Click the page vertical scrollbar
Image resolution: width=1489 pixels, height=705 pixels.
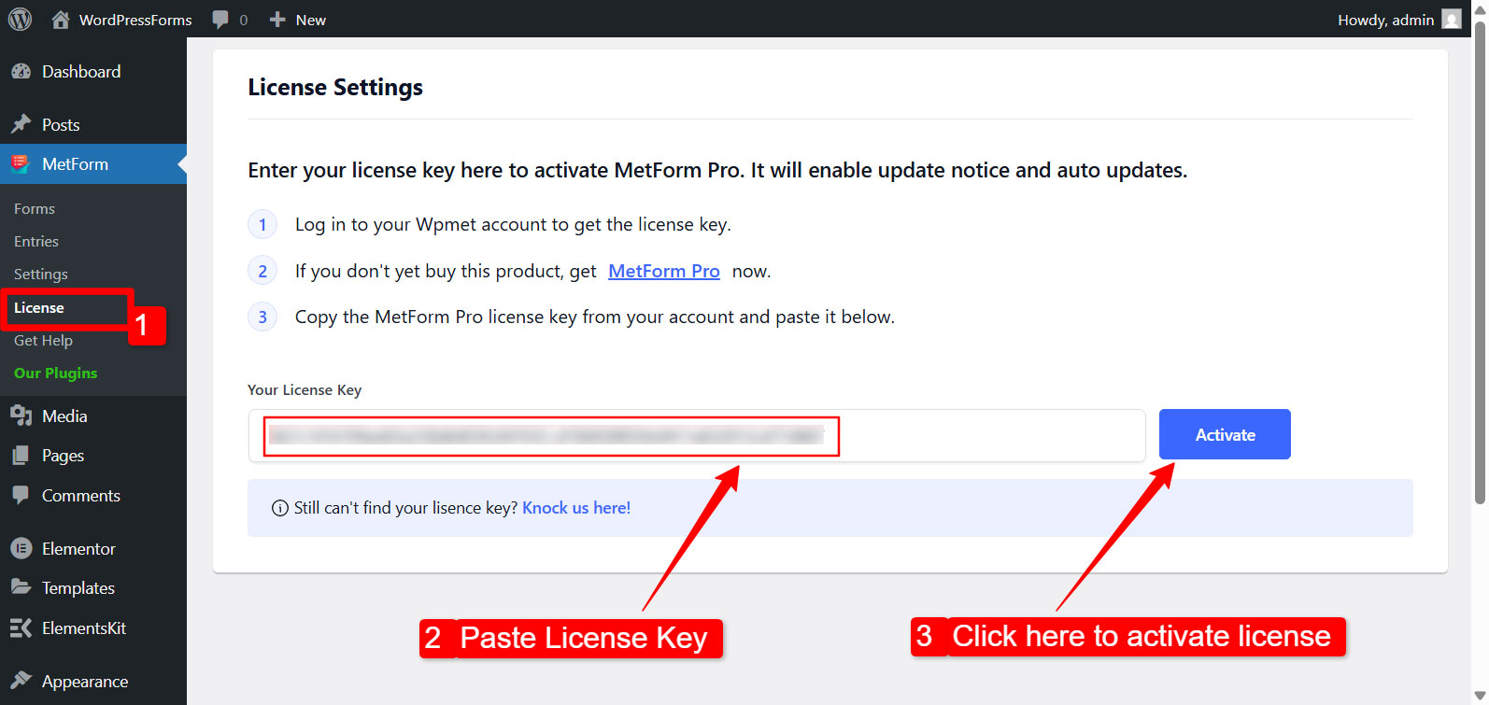(x=1480, y=261)
